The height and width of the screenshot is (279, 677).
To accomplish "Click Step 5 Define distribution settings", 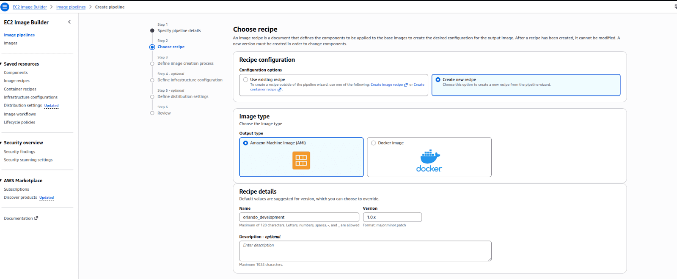I will coord(183,96).
